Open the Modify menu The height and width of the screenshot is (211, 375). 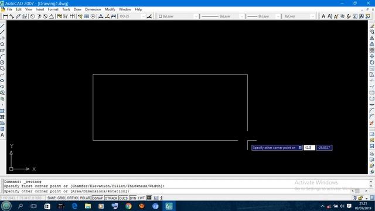[110, 9]
